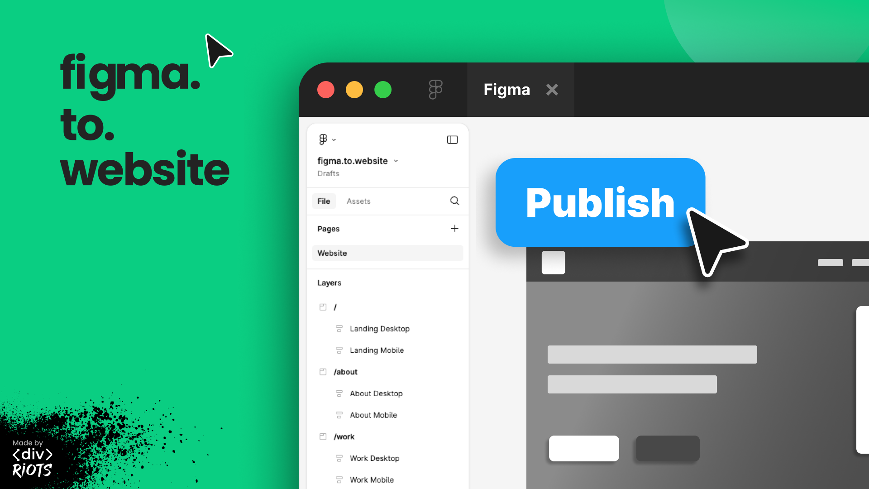Click the search icon in layers panel

pyautogui.click(x=455, y=201)
